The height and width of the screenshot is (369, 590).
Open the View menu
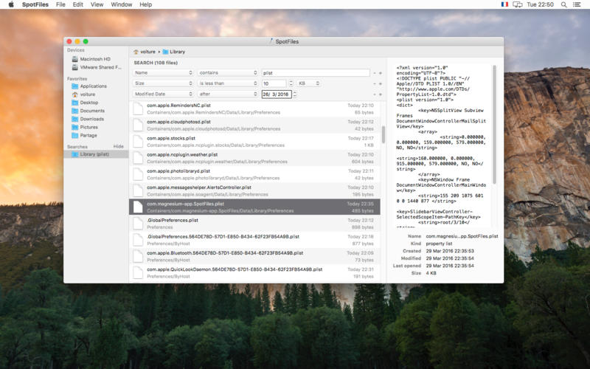point(97,4)
